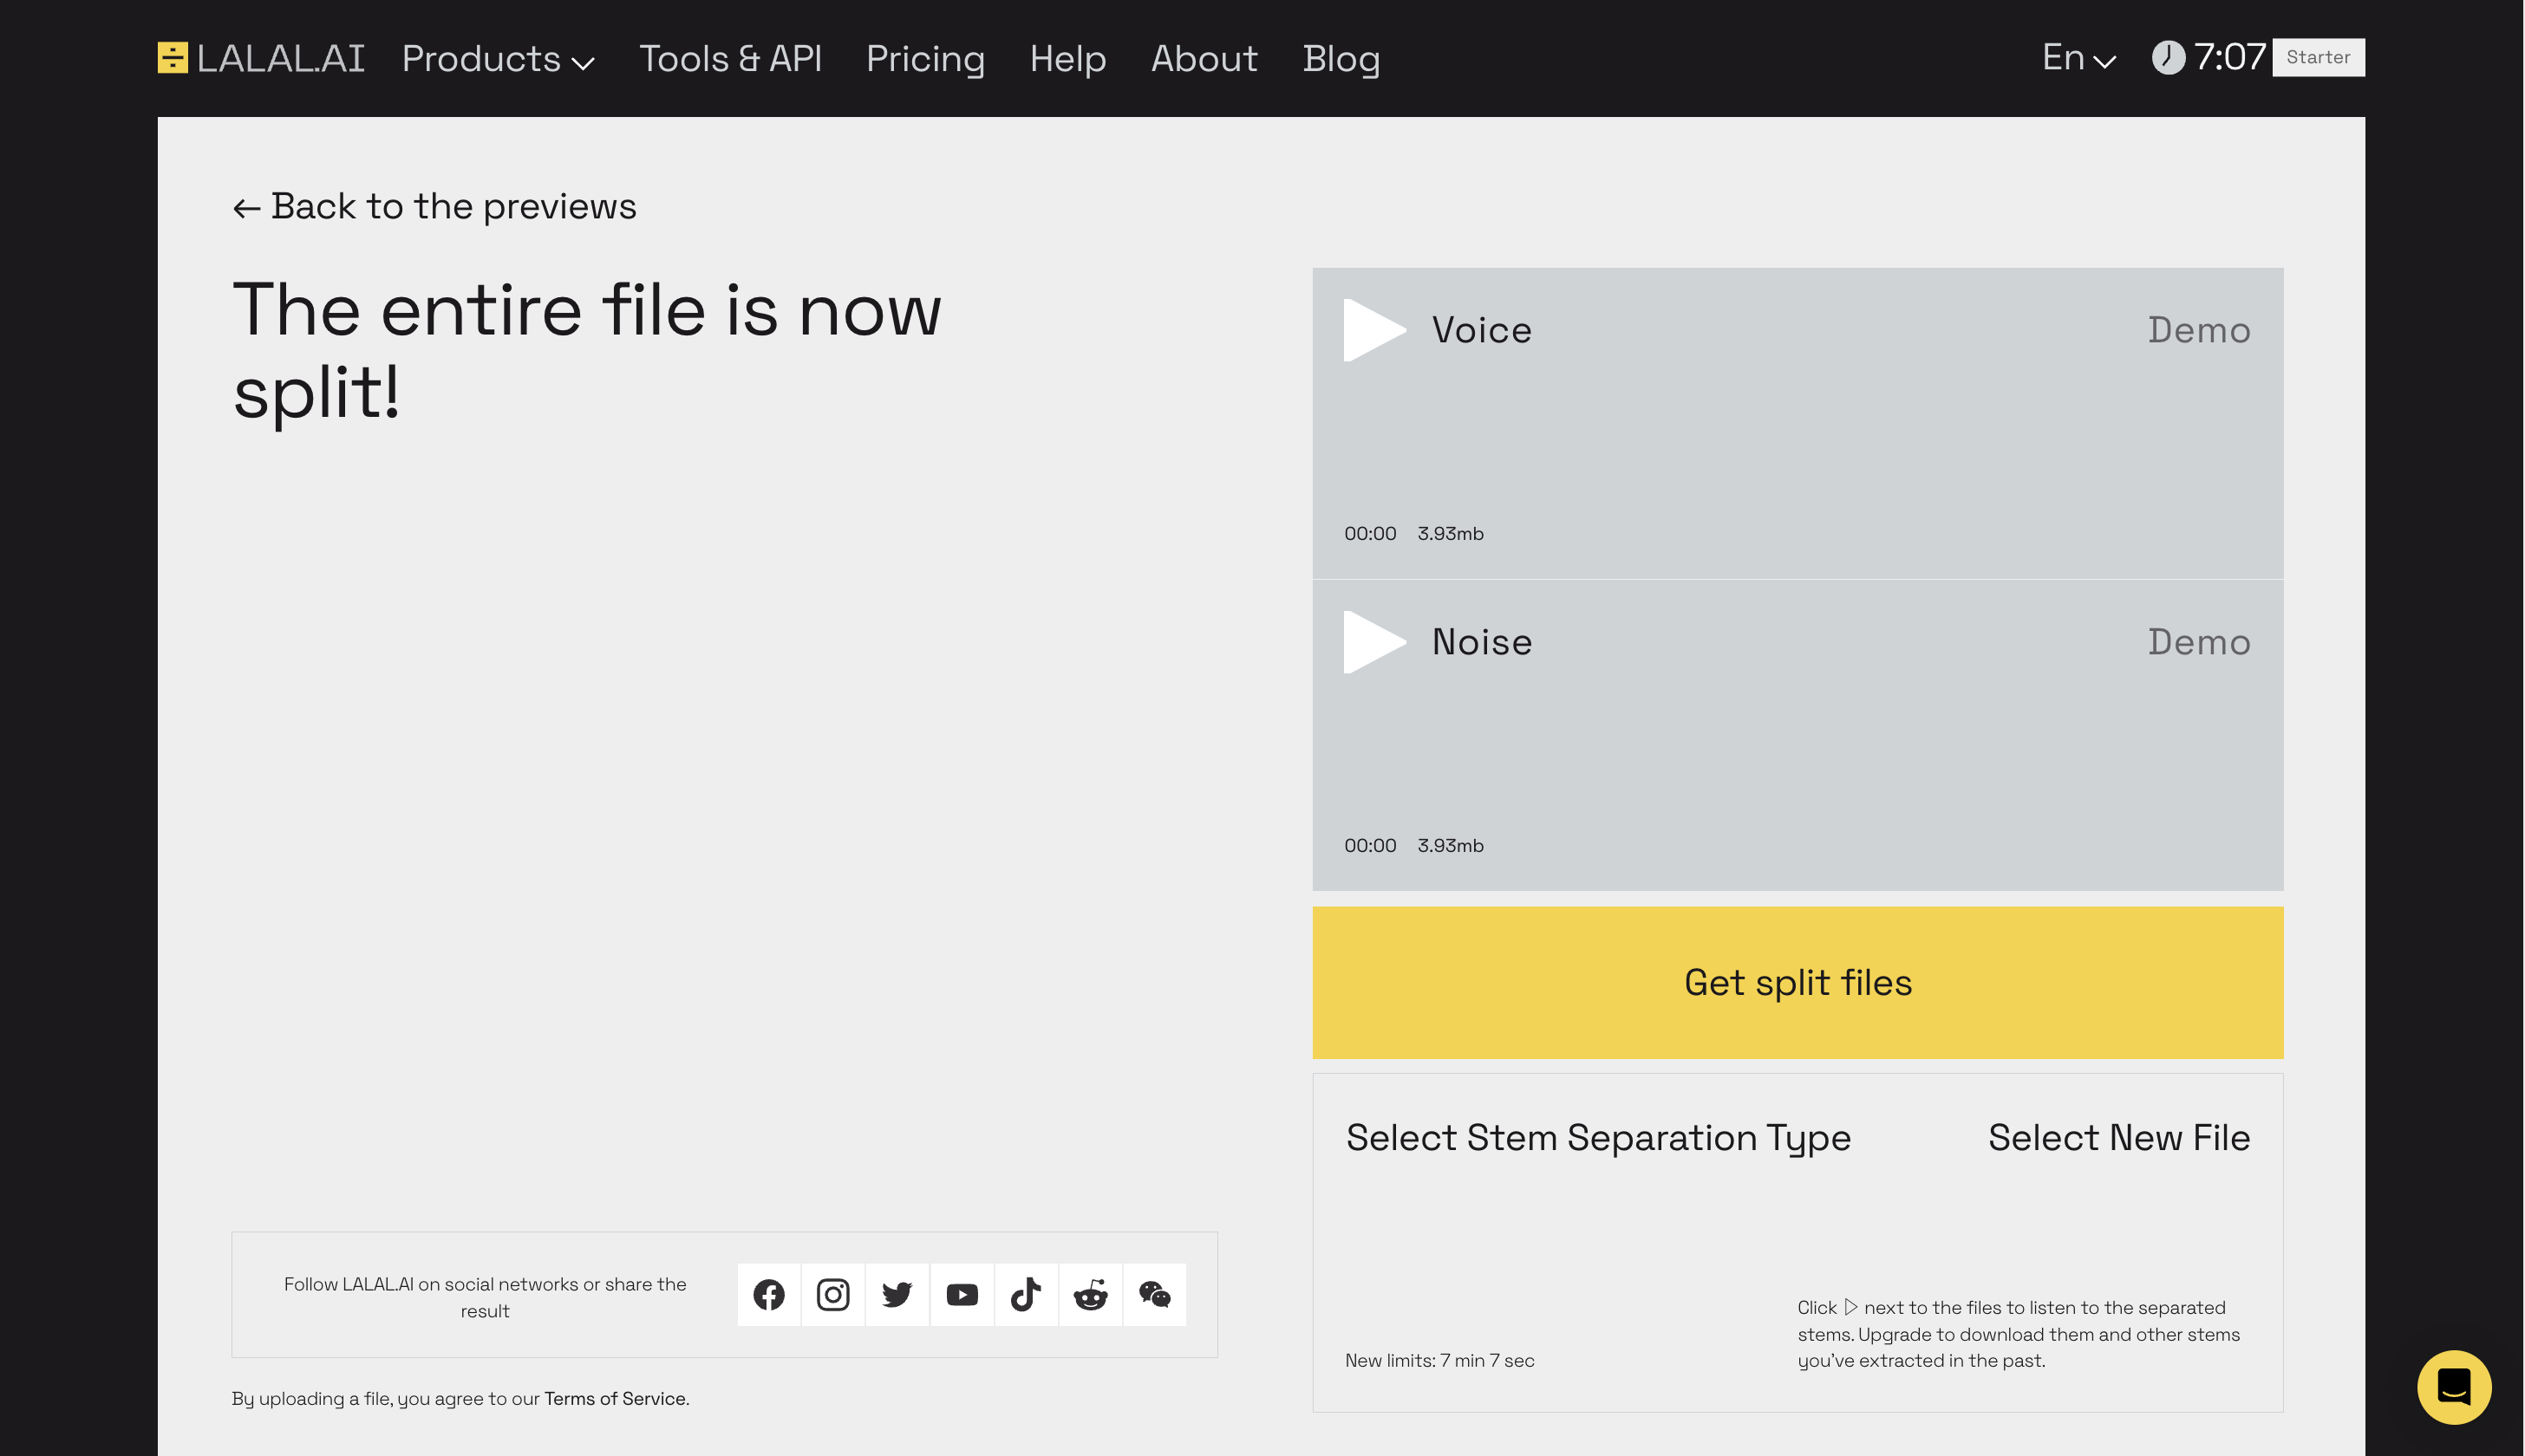Screen dimensions: 2525x1456
Task: Open the Twitter social icon
Action: tap(897, 1295)
